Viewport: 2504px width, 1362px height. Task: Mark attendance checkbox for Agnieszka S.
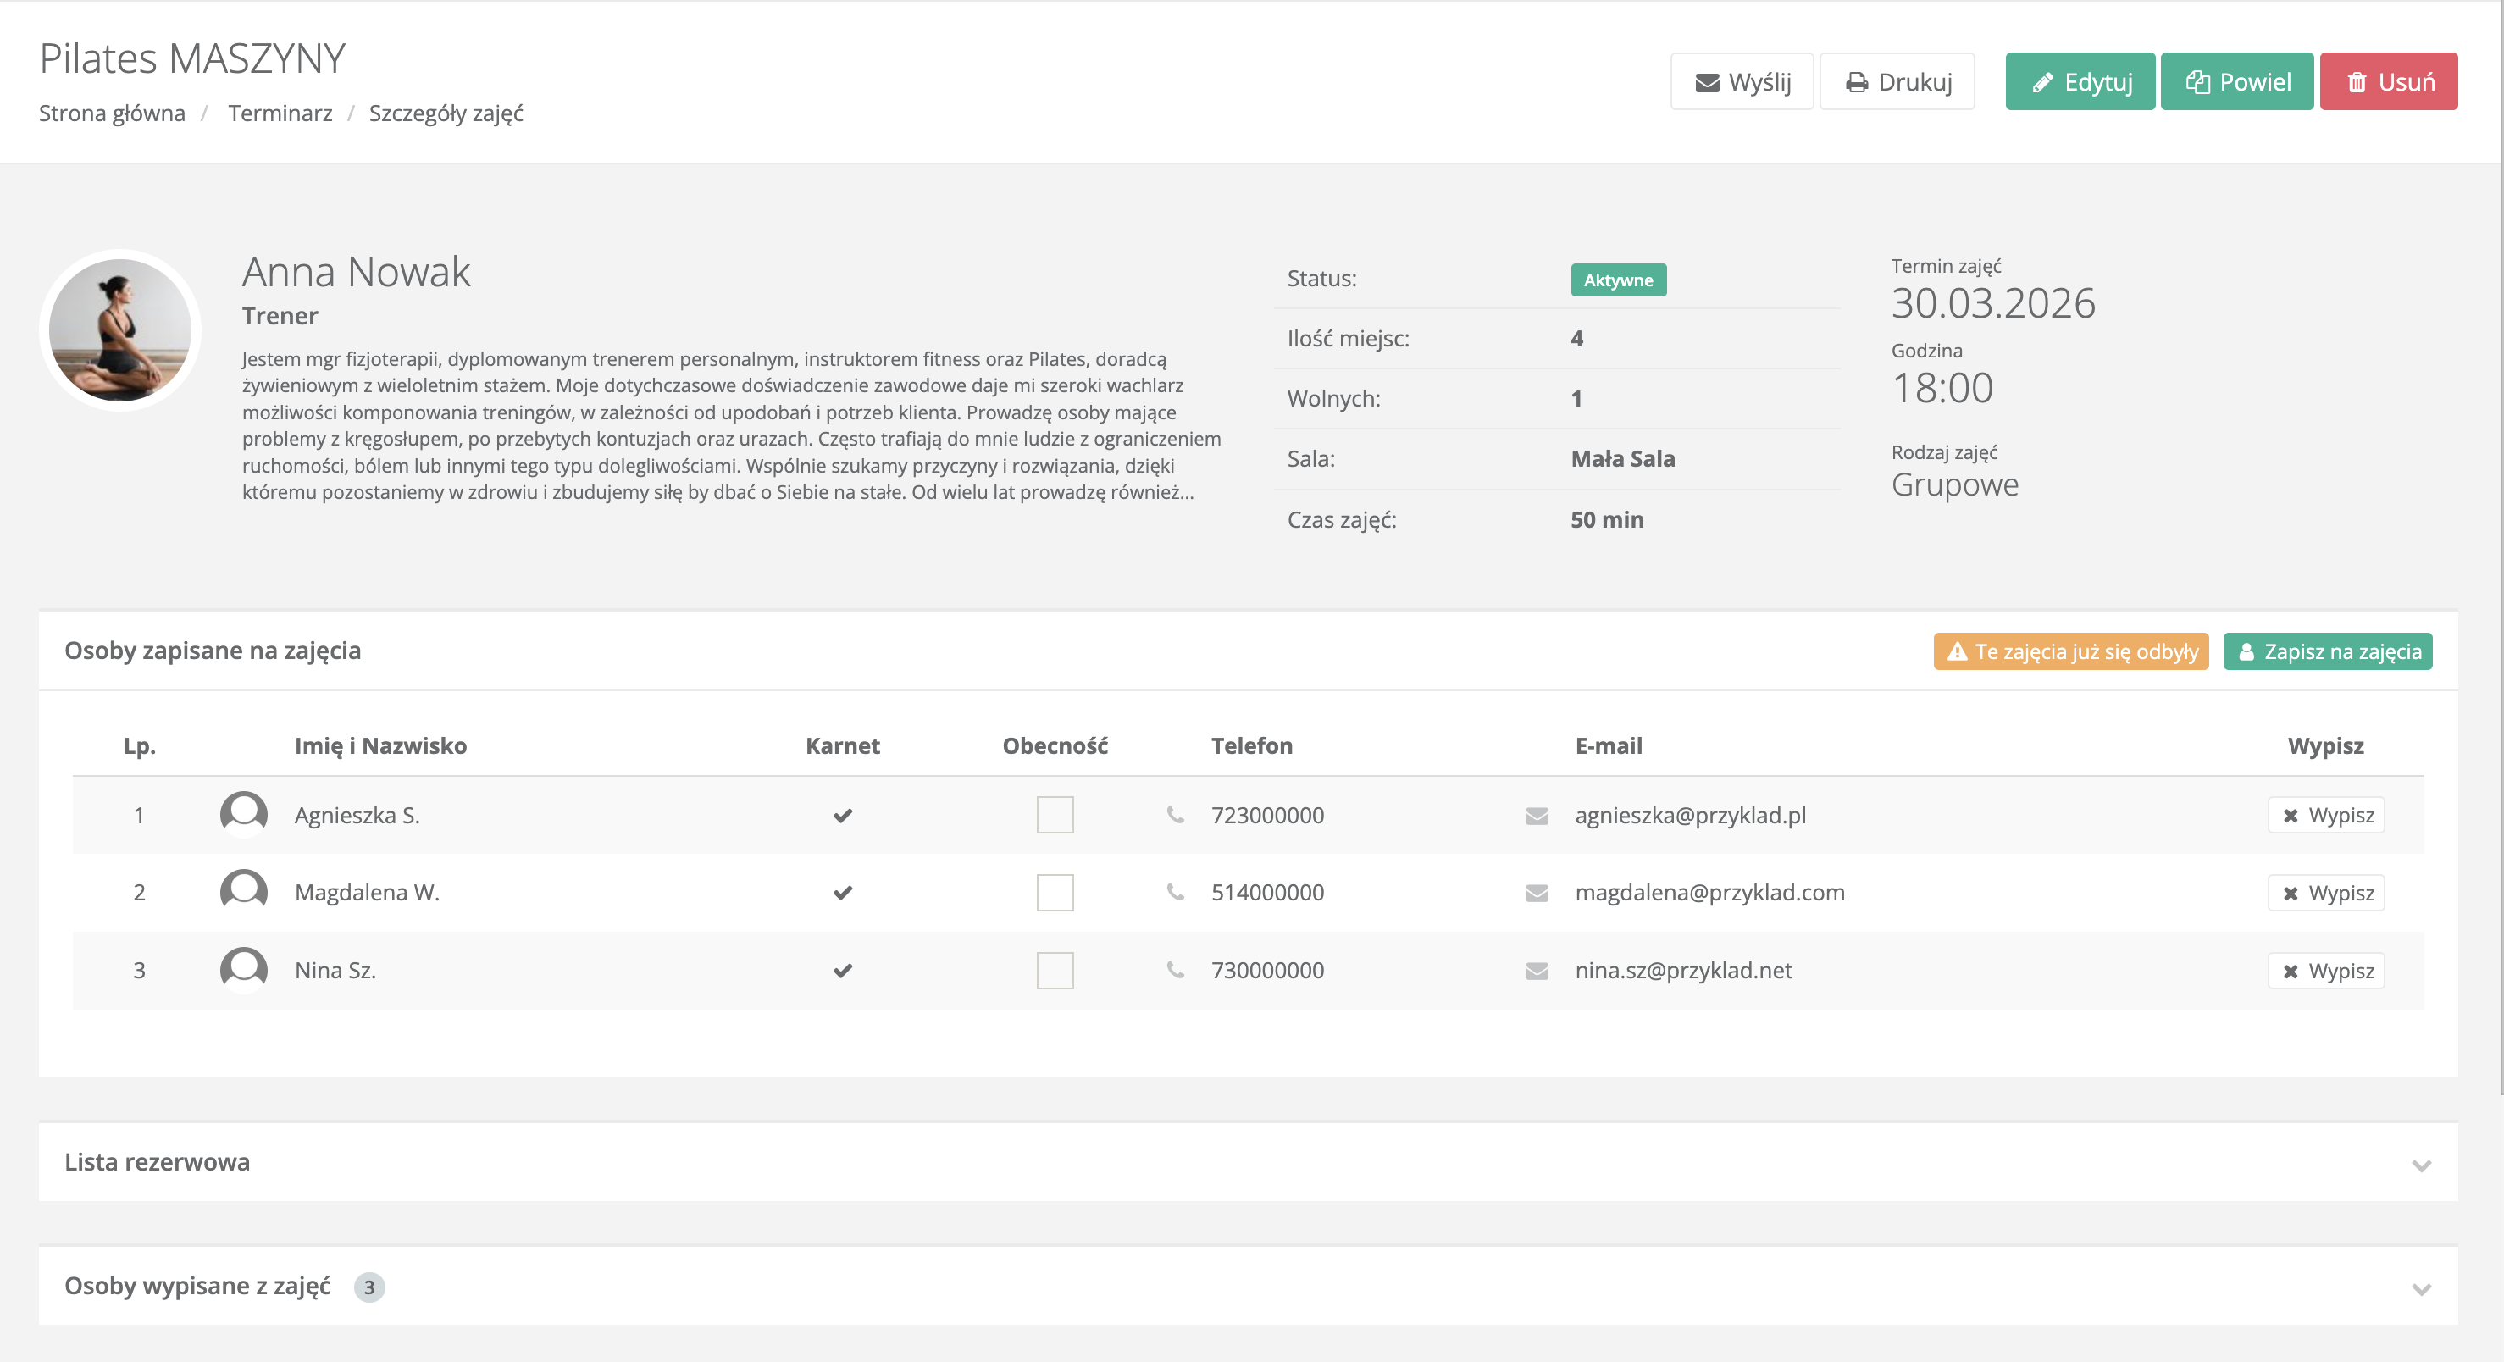1055,815
